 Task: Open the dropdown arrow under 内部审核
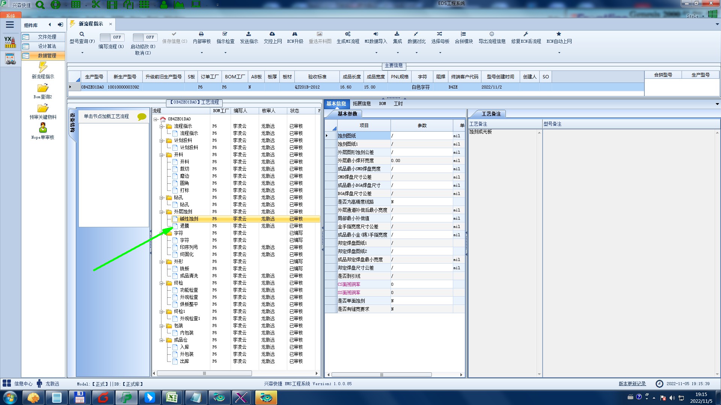pyautogui.click(x=202, y=53)
